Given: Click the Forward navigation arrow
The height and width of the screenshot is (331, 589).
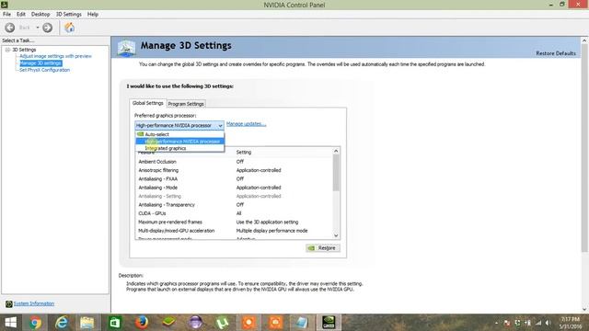Looking at the screenshot, I should click(x=47, y=28).
